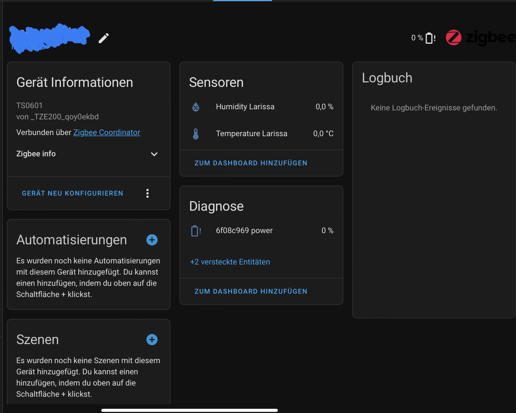
Task: Add a new automation with plus icon
Action: pyautogui.click(x=152, y=240)
